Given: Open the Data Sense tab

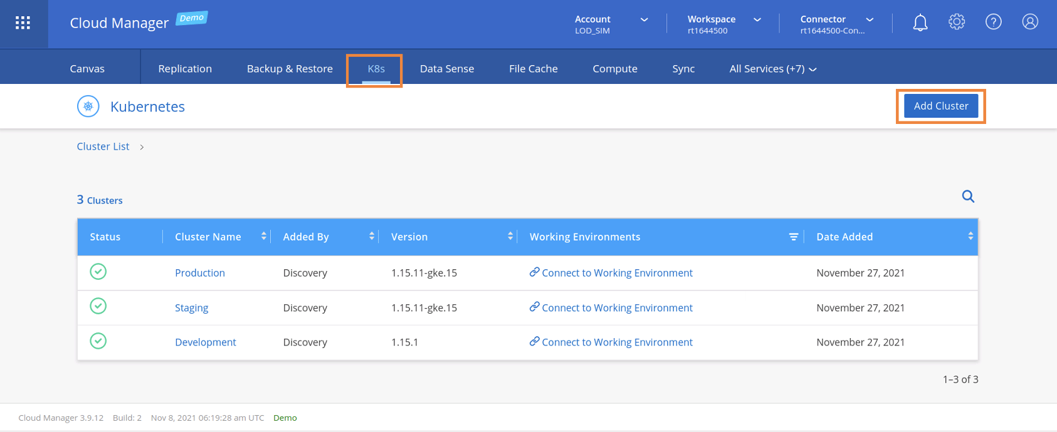Looking at the screenshot, I should pos(447,69).
